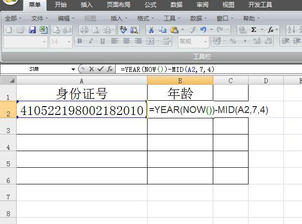
Task: Click the Open folder icon
Action: (x=21, y=30)
